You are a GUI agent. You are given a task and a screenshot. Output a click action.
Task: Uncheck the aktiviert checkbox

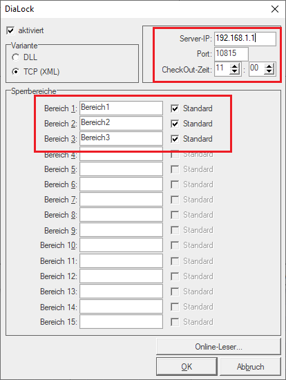coord(10,31)
